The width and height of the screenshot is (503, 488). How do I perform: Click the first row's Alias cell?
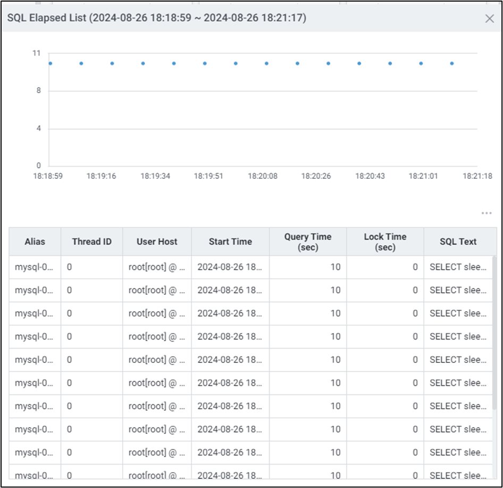click(x=35, y=267)
